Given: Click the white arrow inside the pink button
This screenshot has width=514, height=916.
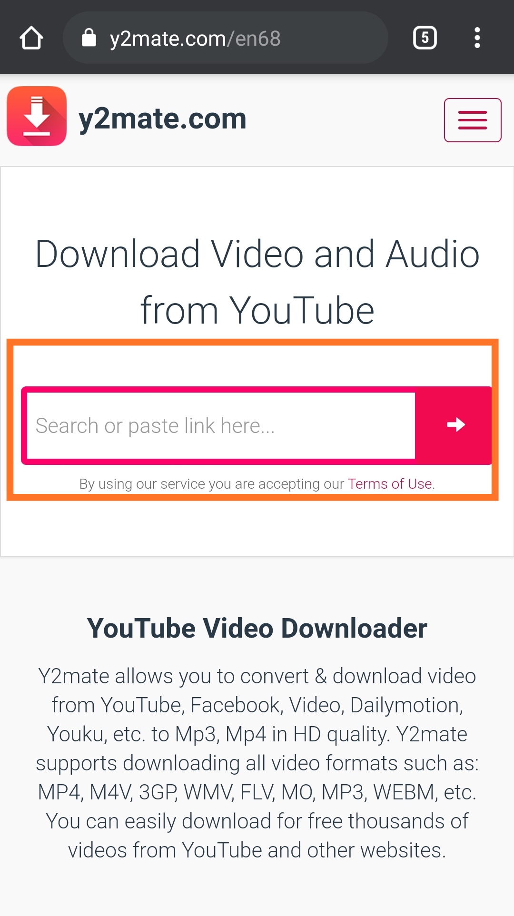Looking at the screenshot, I should coord(456,424).
